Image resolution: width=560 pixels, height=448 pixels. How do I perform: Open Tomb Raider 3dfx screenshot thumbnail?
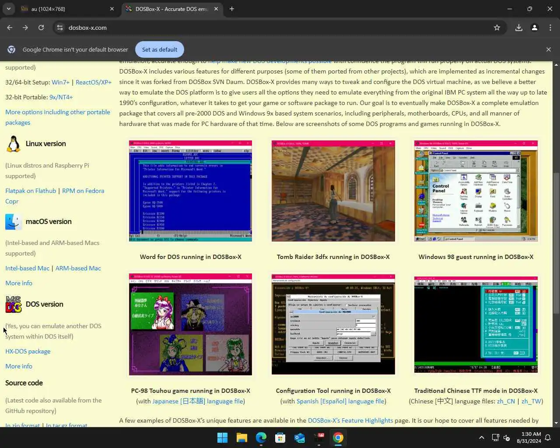pyautogui.click(x=333, y=191)
